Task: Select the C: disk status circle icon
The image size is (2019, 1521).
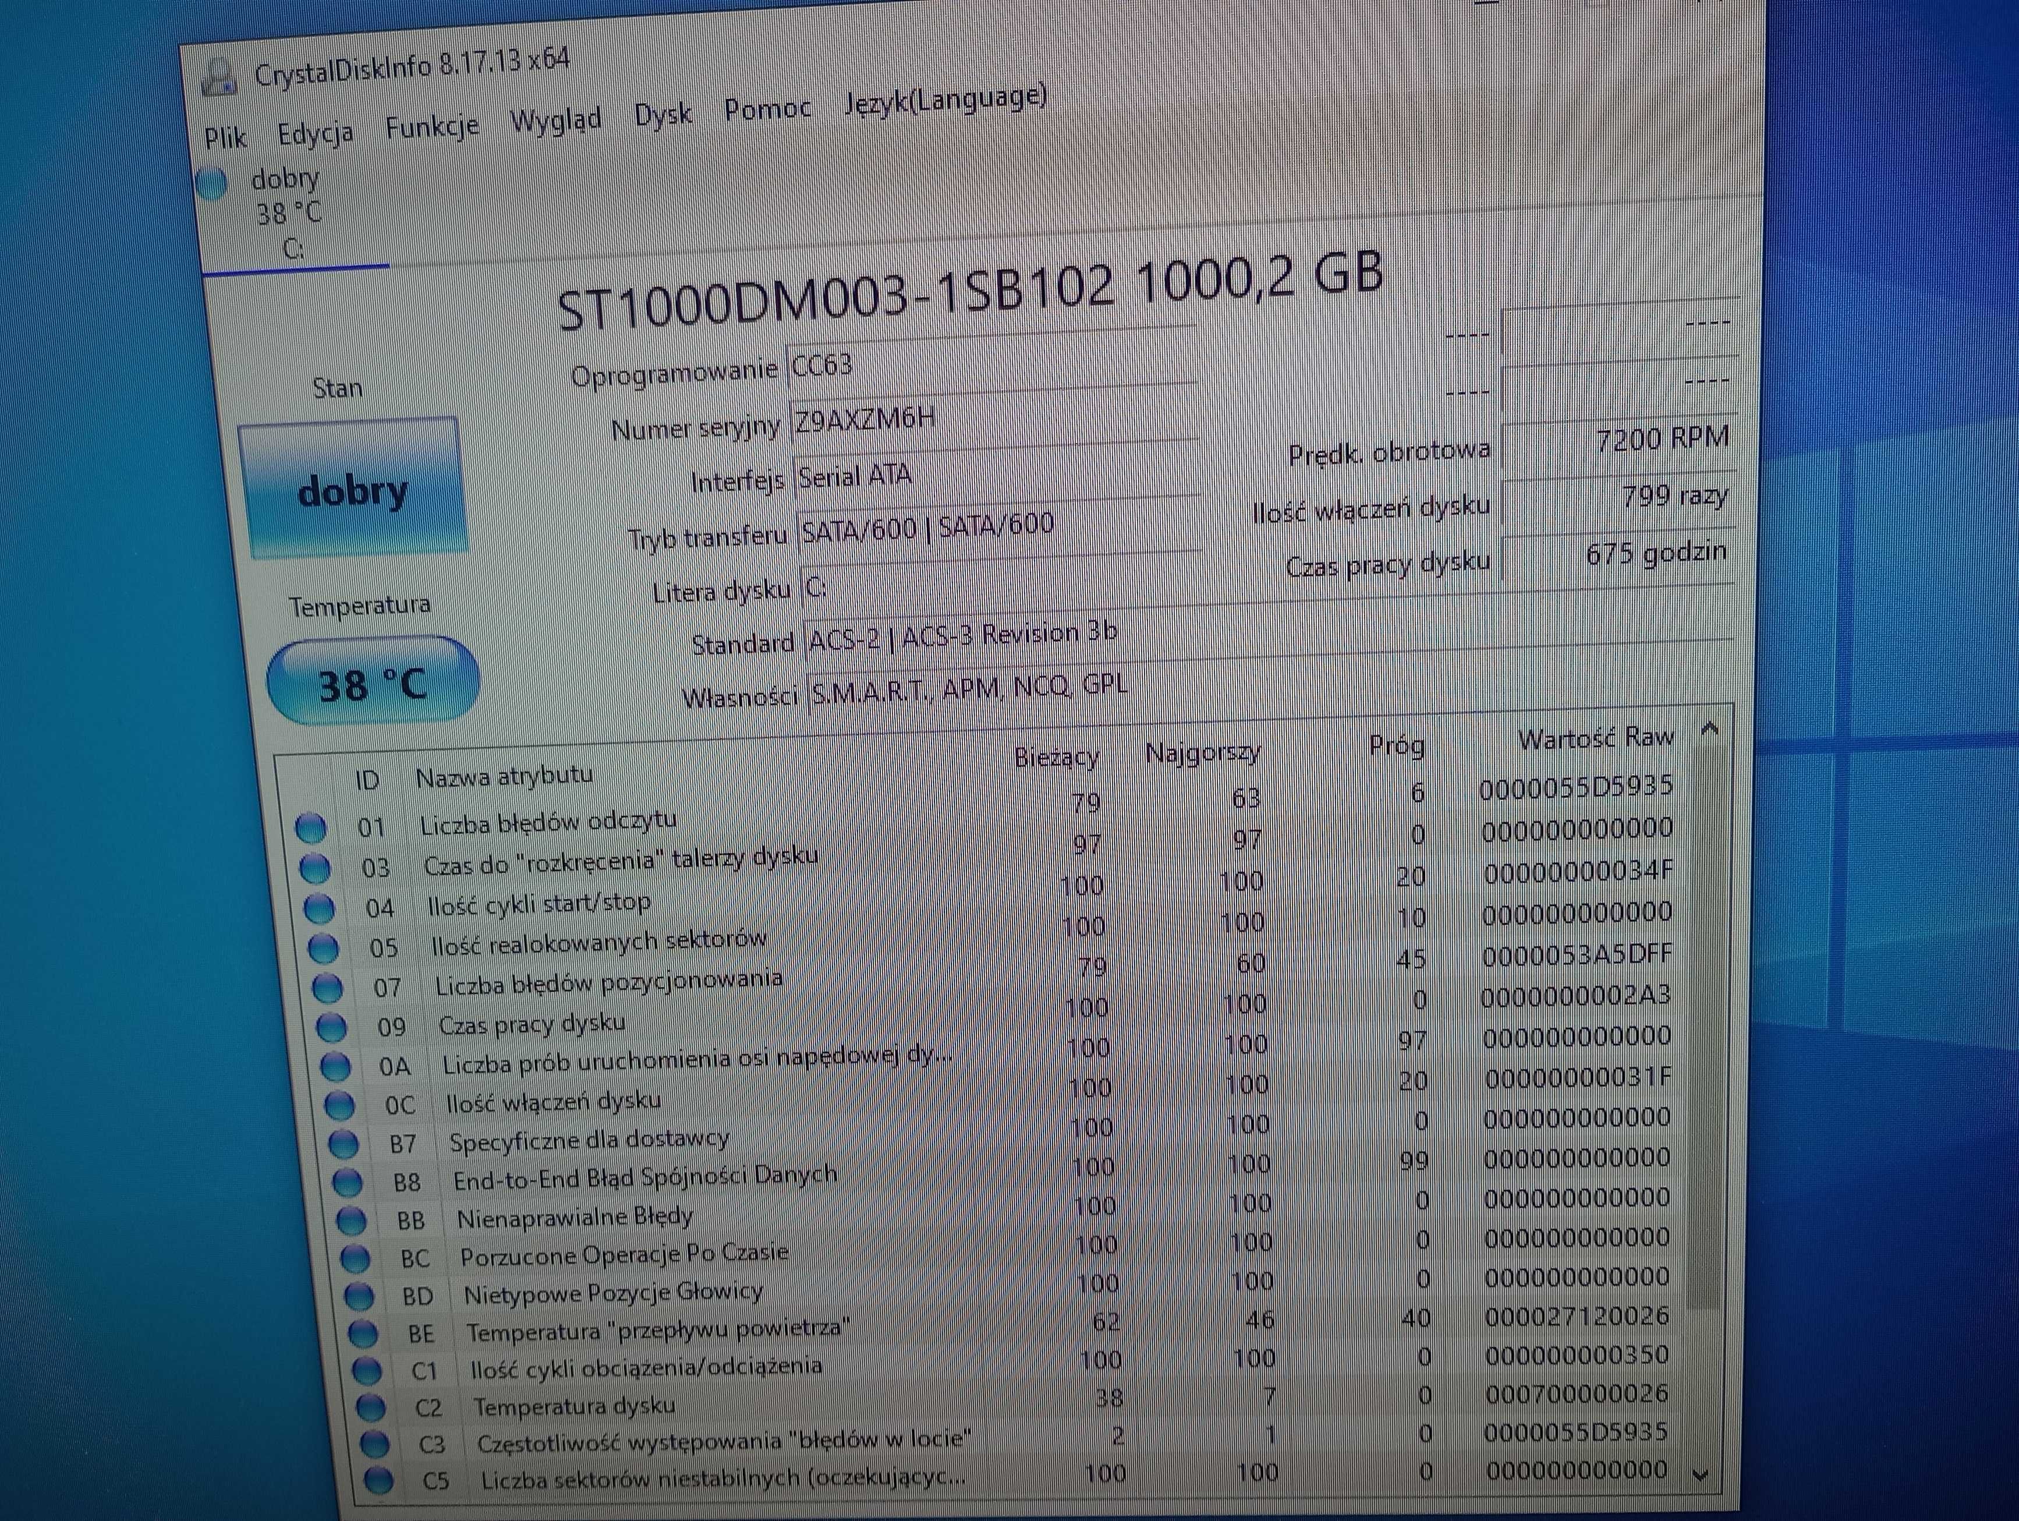Action: (x=212, y=185)
